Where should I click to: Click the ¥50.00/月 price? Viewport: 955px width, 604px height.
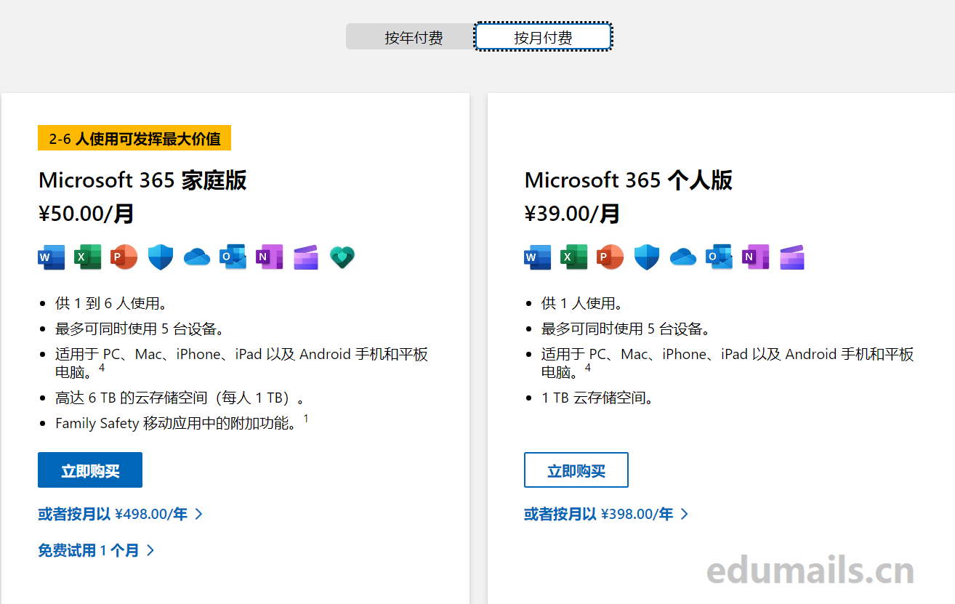(x=86, y=214)
